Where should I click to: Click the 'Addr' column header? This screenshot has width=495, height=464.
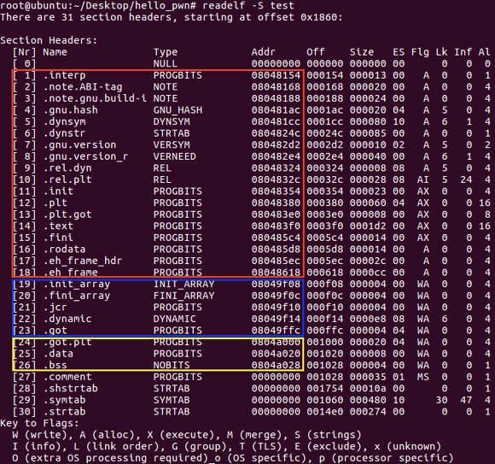[x=263, y=52]
